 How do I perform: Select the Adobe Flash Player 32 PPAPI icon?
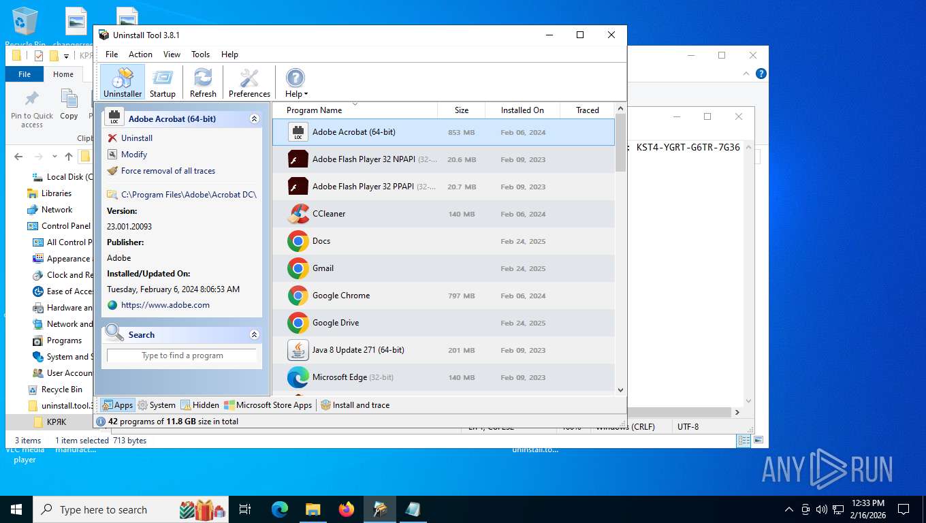click(x=298, y=187)
